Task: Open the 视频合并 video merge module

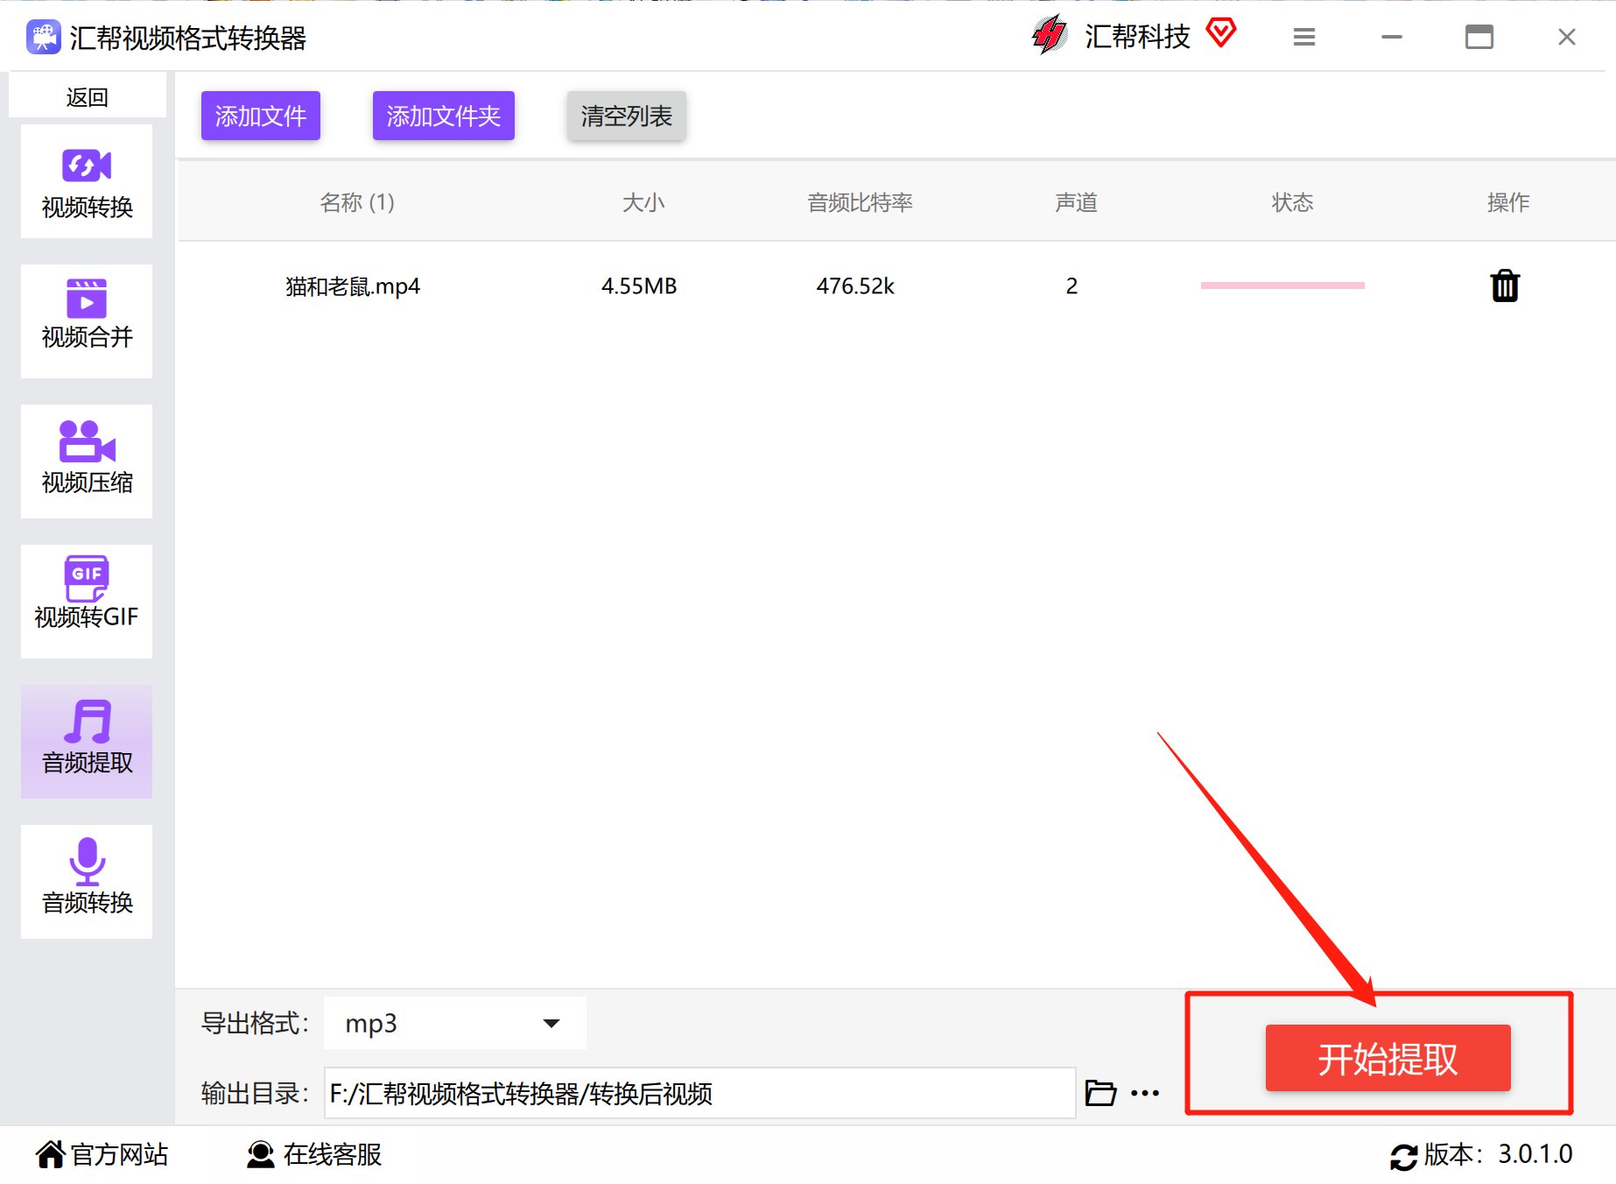Action: point(87,321)
